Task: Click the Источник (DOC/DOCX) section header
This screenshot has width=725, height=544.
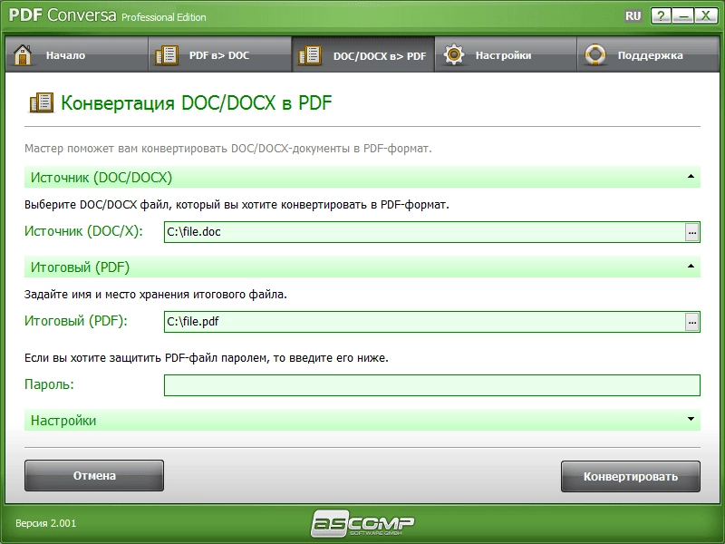Action: [362, 177]
